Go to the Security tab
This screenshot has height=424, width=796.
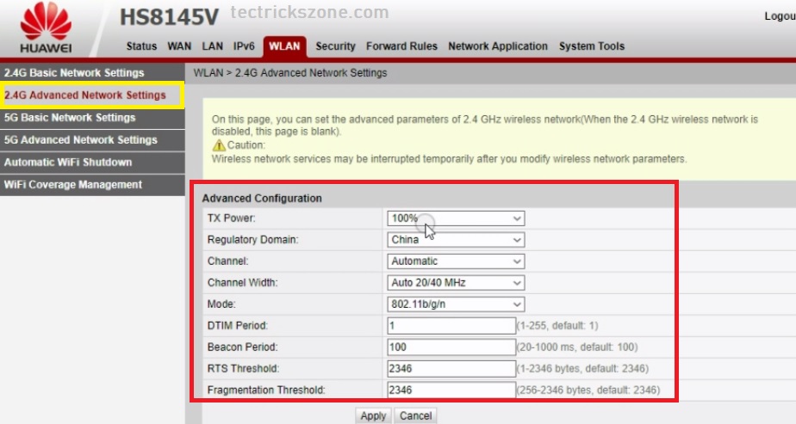(x=335, y=46)
